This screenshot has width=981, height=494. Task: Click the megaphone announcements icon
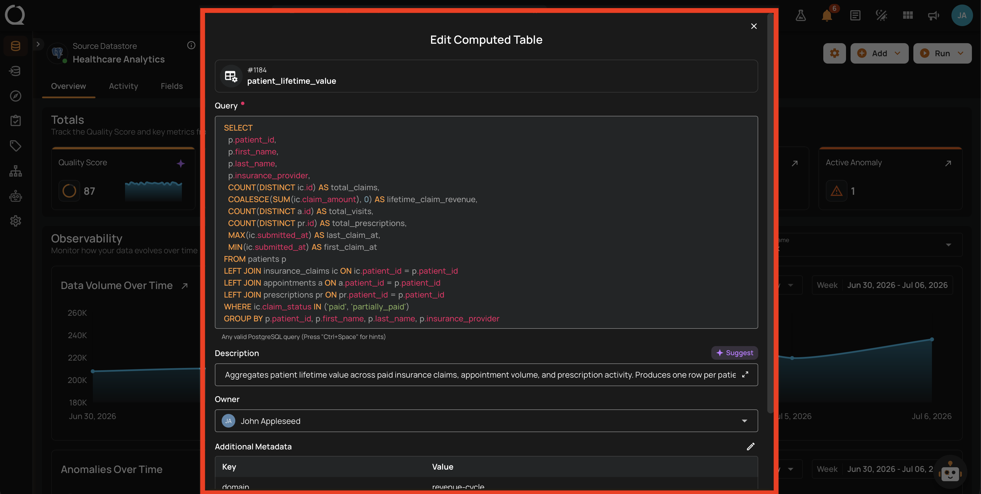pyautogui.click(x=933, y=16)
